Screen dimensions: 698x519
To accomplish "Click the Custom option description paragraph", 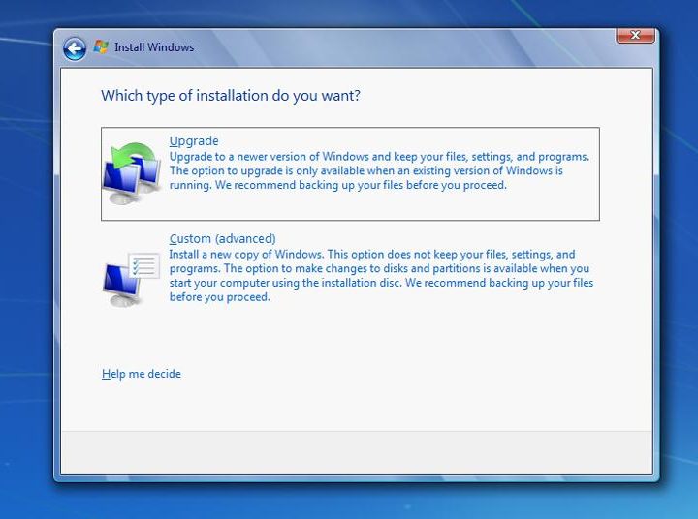I will click(x=381, y=276).
